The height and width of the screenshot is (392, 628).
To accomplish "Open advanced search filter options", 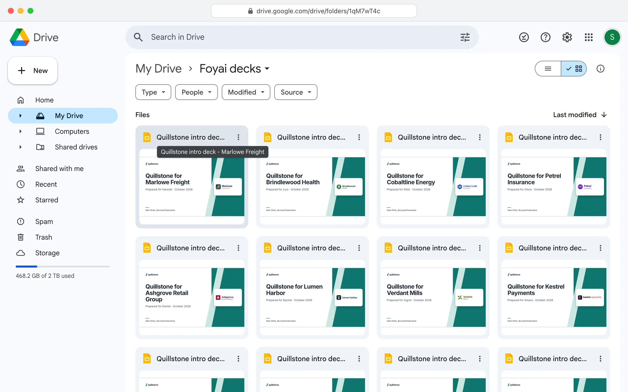I will tap(465, 37).
